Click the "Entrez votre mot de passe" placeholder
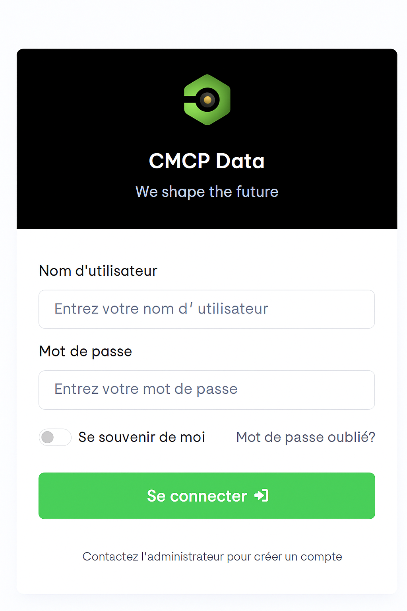 tap(146, 389)
